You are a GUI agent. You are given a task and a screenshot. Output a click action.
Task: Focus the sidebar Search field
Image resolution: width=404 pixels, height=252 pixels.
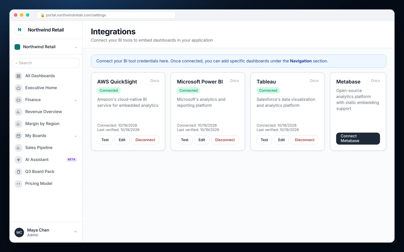coord(46,63)
